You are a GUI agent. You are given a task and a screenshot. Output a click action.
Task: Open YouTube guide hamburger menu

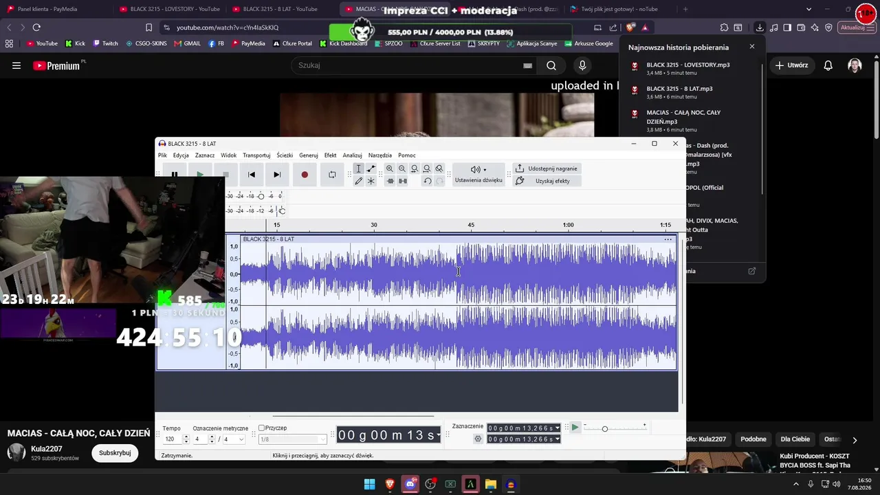pyautogui.click(x=16, y=65)
